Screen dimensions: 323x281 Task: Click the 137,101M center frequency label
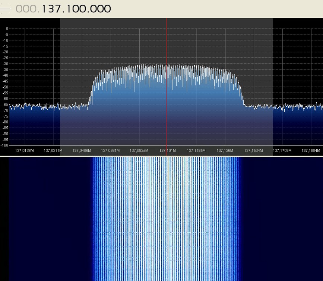(168, 151)
